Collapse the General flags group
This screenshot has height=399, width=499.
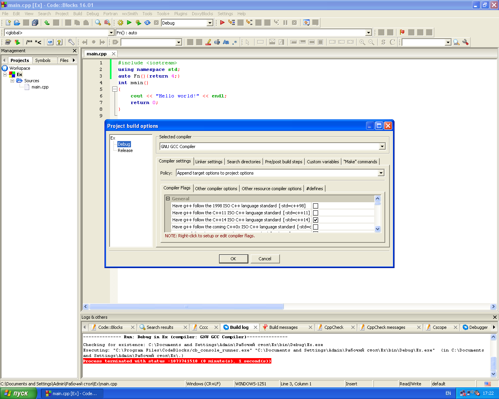(x=168, y=199)
